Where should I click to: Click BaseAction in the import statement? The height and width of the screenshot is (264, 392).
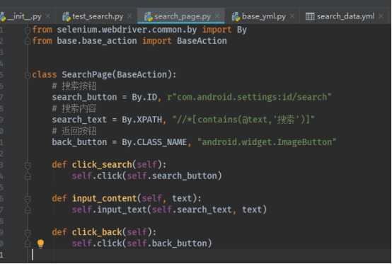(x=202, y=41)
